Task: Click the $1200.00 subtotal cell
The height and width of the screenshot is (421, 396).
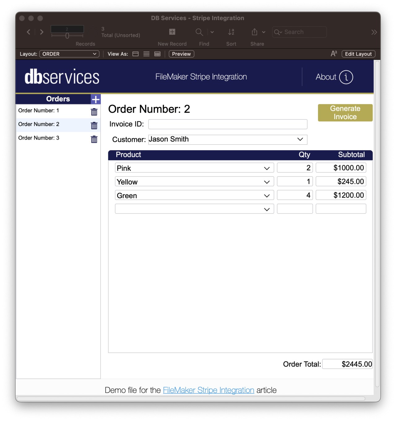Action: click(x=341, y=195)
